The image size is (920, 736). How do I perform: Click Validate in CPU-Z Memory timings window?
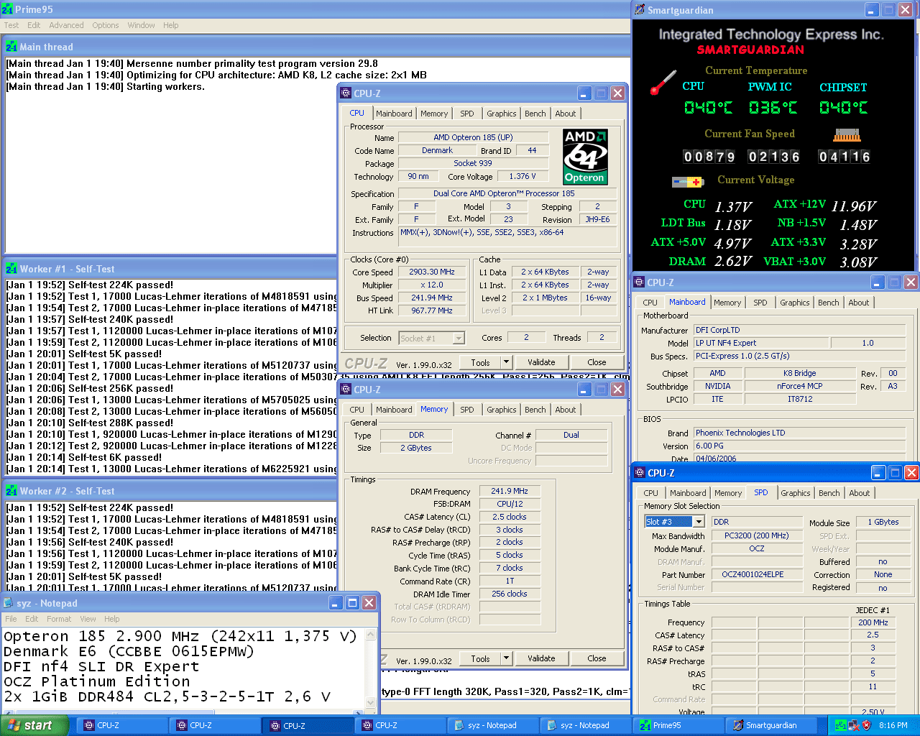click(x=541, y=658)
